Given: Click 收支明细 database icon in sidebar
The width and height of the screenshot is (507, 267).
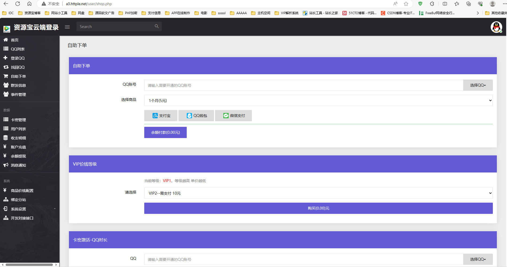Looking at the screenshot, I should point(5,138).
